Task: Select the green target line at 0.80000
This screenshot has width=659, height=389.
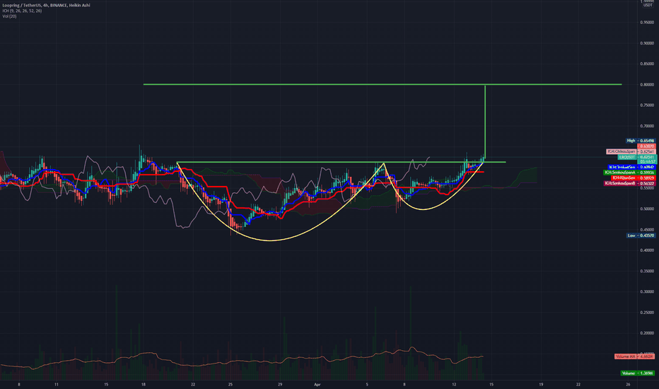Action: [x=383, y=85]
